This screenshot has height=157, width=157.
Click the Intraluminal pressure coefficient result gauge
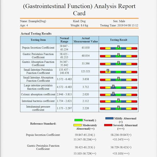pyautogui.click(x=118, y=108)
